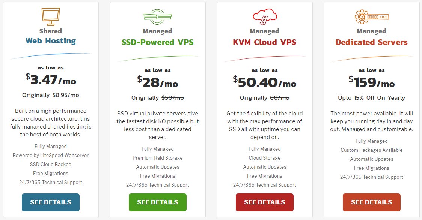Click the $50.40/mo cloud price

pos(265,82)
